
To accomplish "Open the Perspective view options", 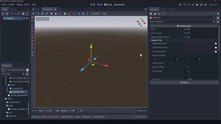I will coord(43,19).
